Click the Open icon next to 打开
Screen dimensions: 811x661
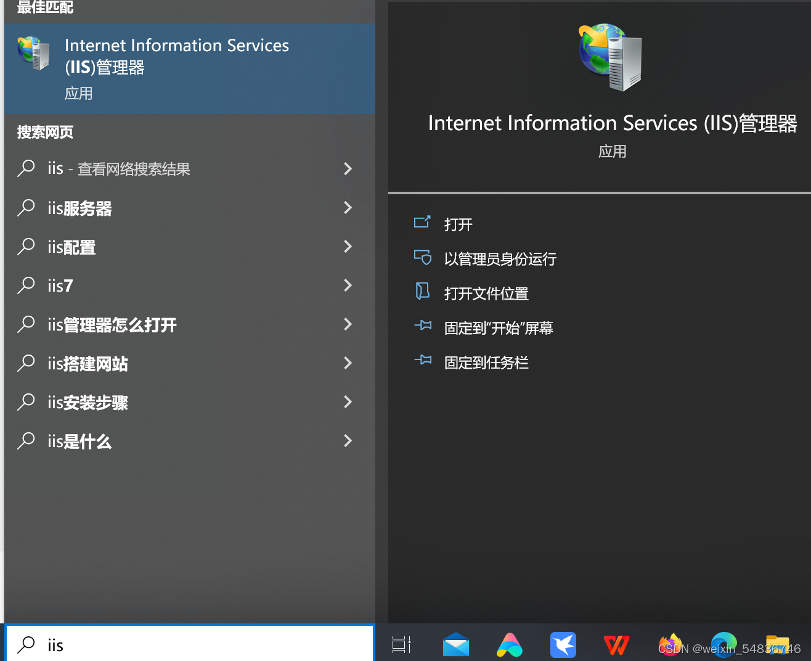pos(422,223)
